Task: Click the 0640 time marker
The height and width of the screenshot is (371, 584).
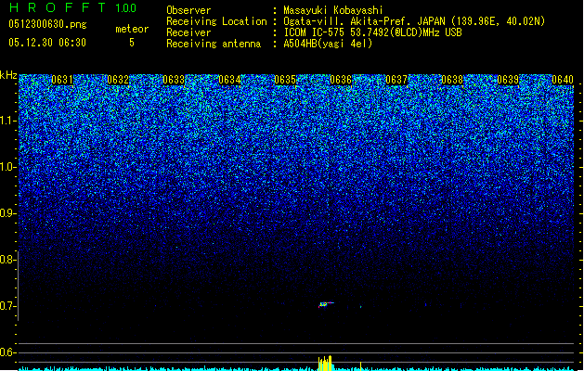Action: (563, 80)
